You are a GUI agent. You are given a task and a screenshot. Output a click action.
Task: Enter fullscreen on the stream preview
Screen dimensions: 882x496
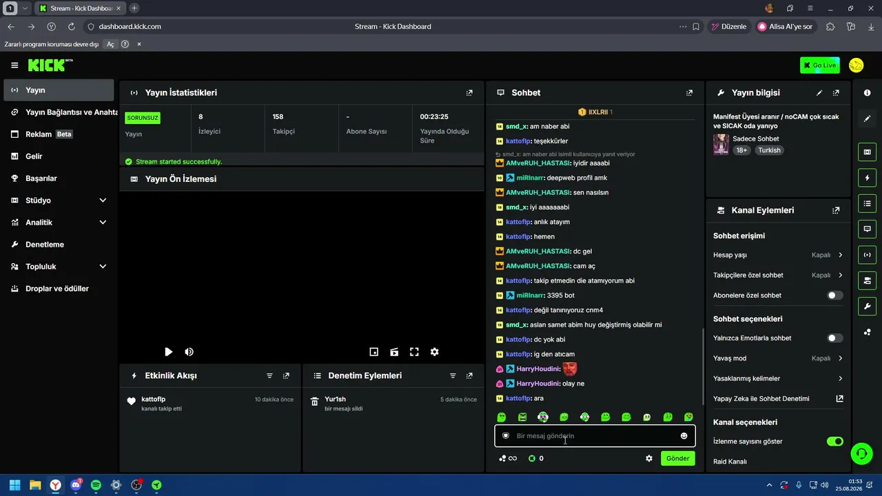[x=414, y=352]
